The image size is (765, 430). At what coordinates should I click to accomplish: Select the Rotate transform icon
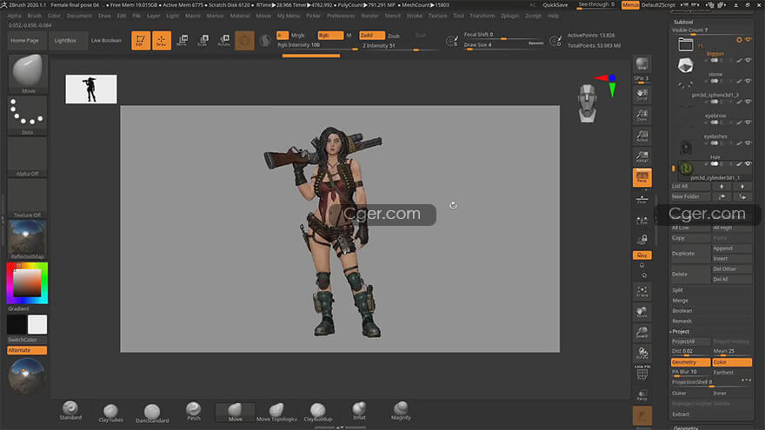click(x=224, y=41)
